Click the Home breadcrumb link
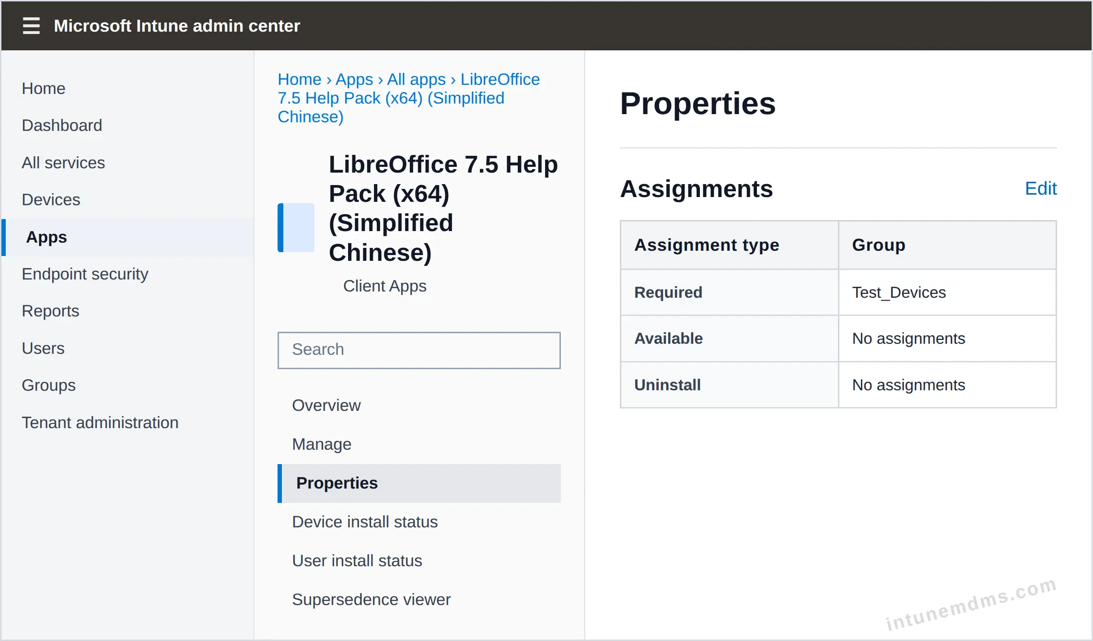Image resolution: width=1093 pixels, height=641 pixels. [x=300, y=79]
